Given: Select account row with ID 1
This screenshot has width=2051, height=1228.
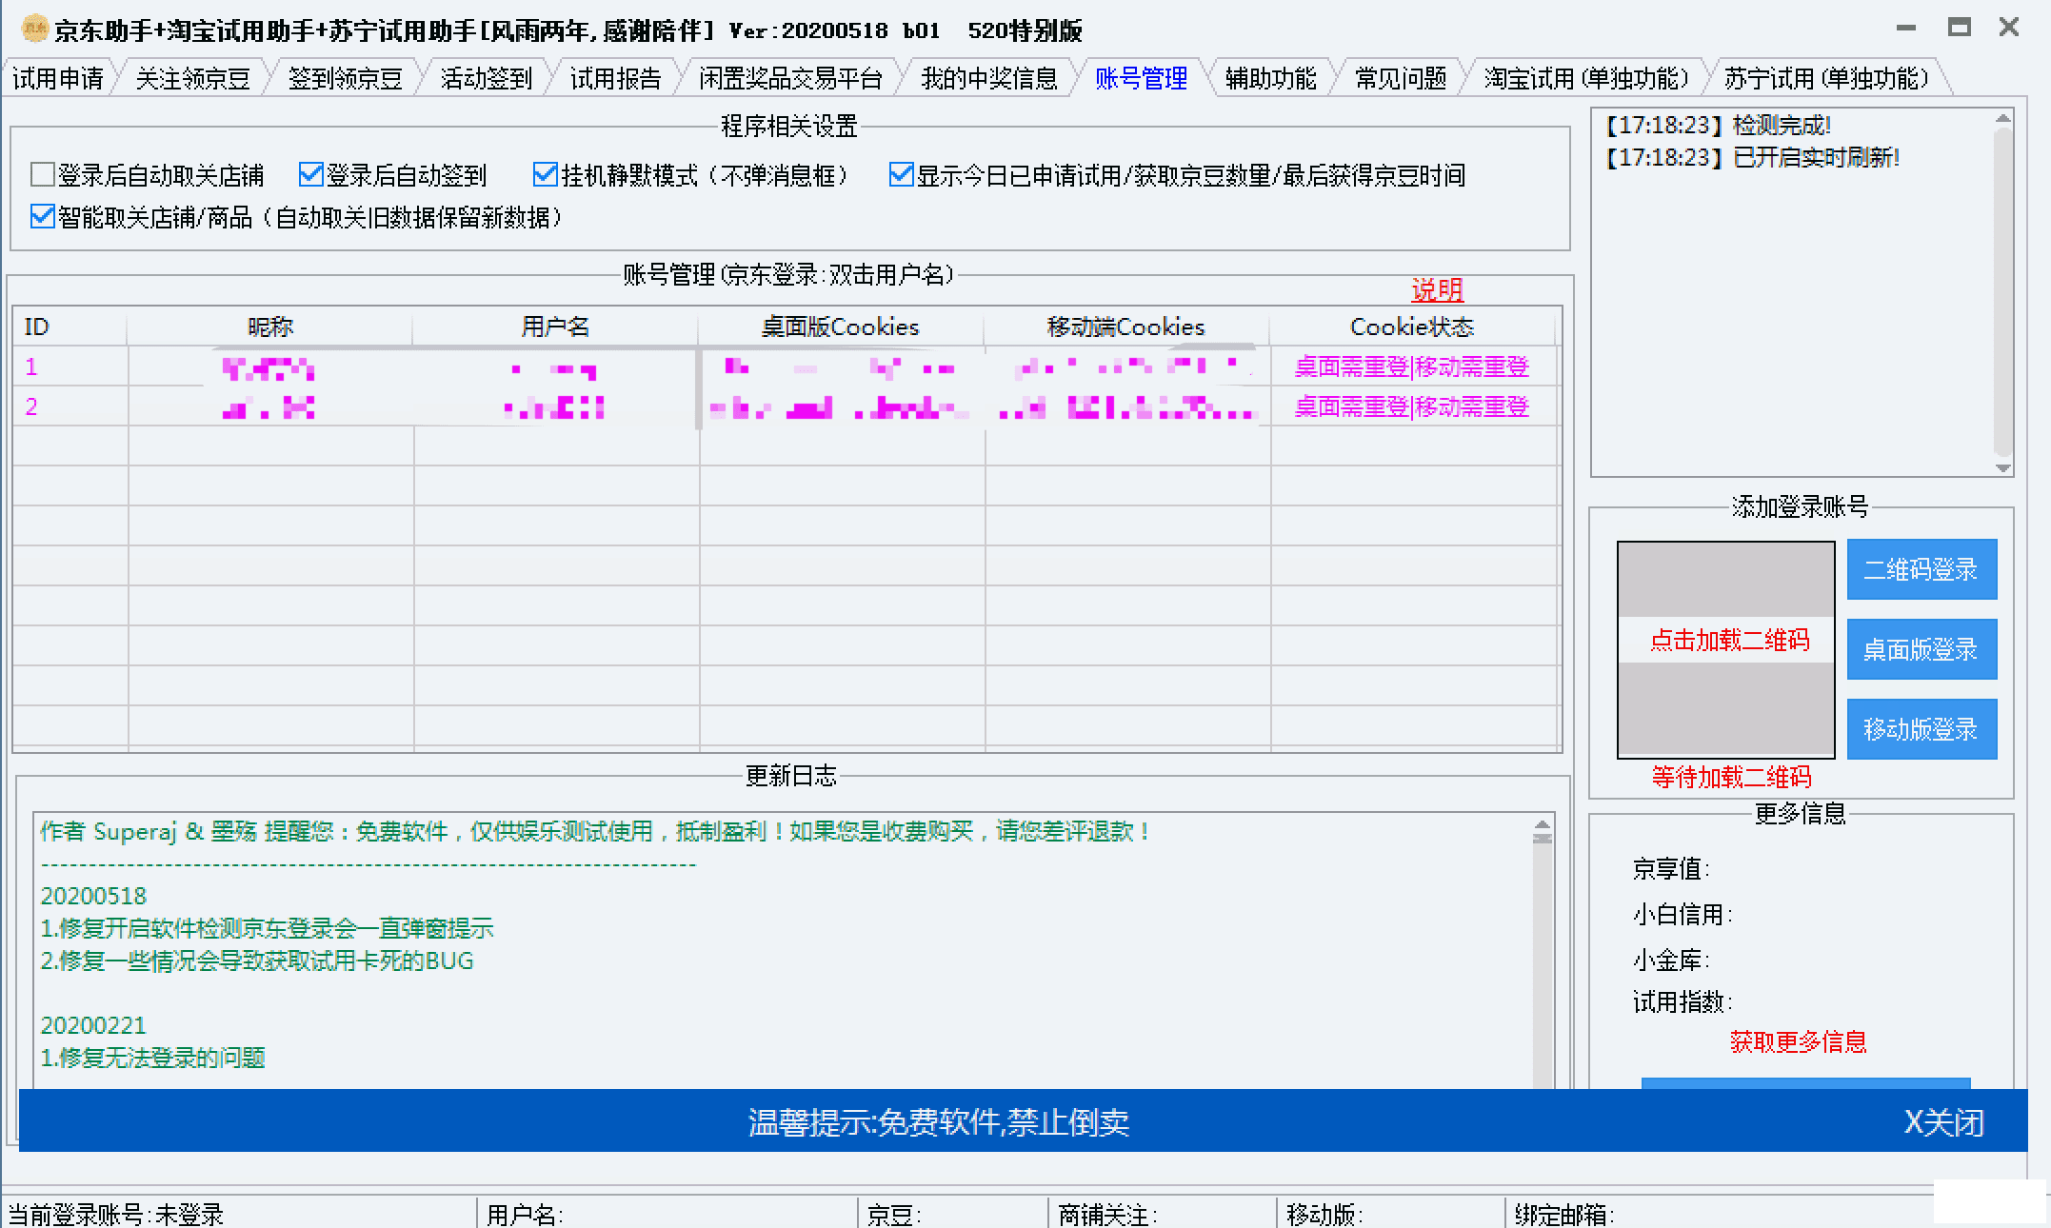Looking at the screenshot, I should [x=787, y=366].
